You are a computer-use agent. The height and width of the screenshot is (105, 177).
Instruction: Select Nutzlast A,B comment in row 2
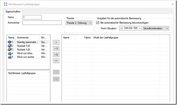coord(23,46)
